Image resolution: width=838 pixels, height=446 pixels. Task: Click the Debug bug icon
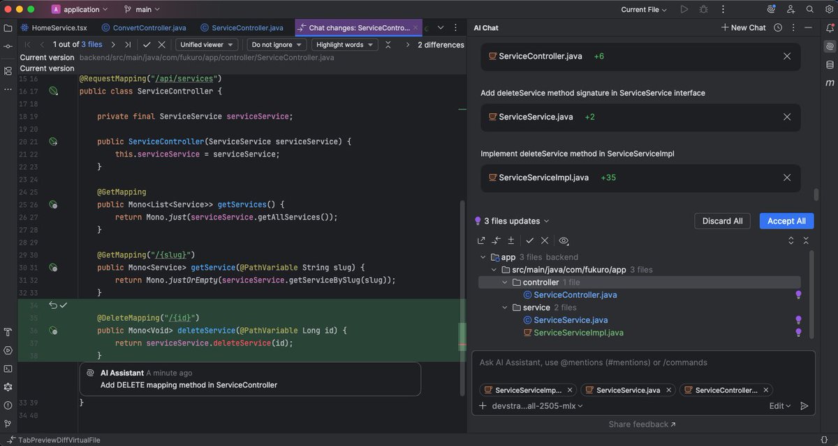tap(703, 10)
